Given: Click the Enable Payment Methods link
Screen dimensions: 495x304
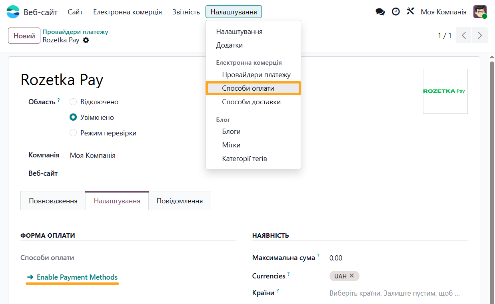Looking at the screenshot, I should click(72, 277).
